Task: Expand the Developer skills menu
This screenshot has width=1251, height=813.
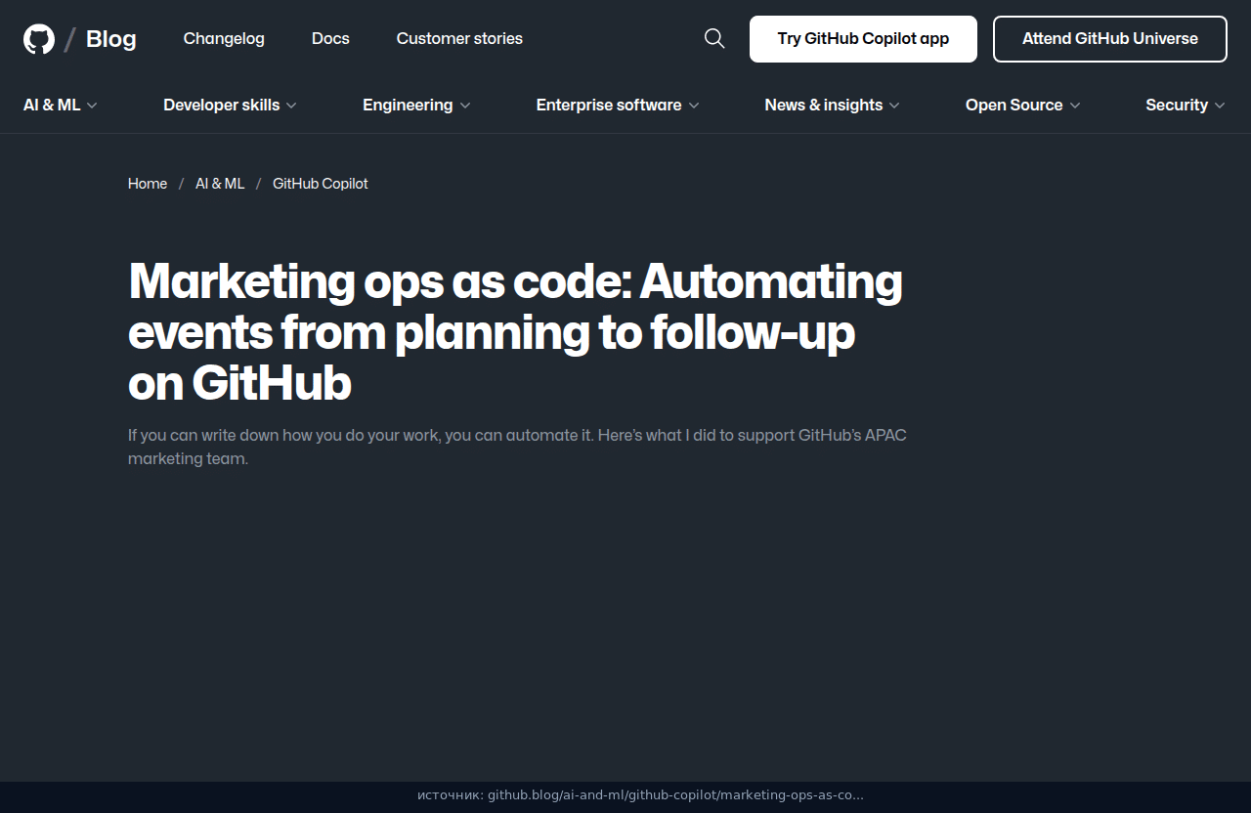Action: (x=230, y=105)
